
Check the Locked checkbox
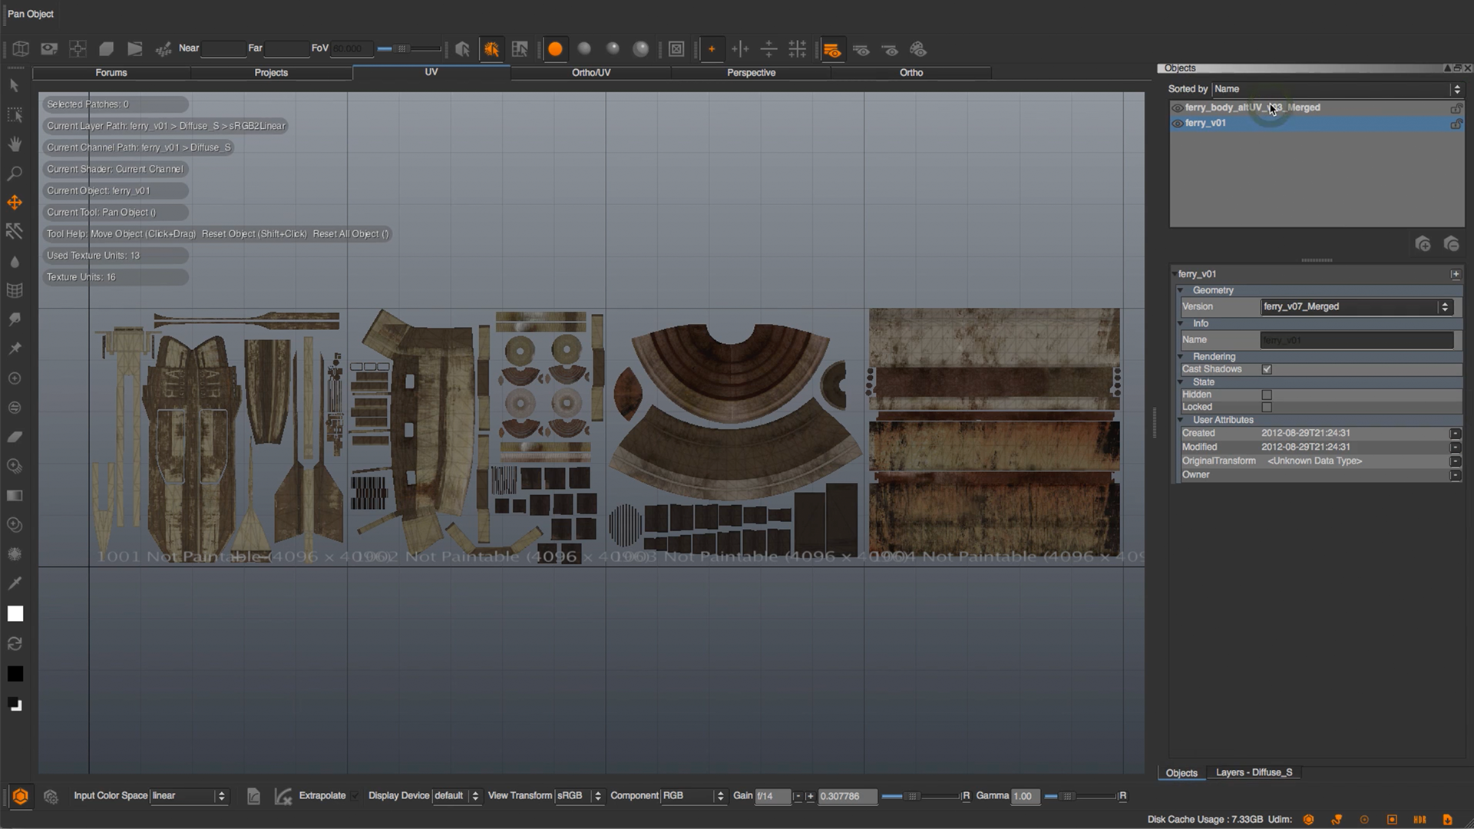[1267, 408]
